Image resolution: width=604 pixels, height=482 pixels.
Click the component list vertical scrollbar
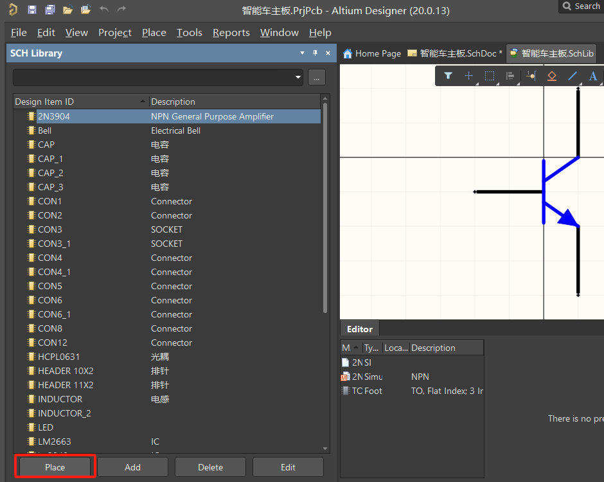[325, 208]
